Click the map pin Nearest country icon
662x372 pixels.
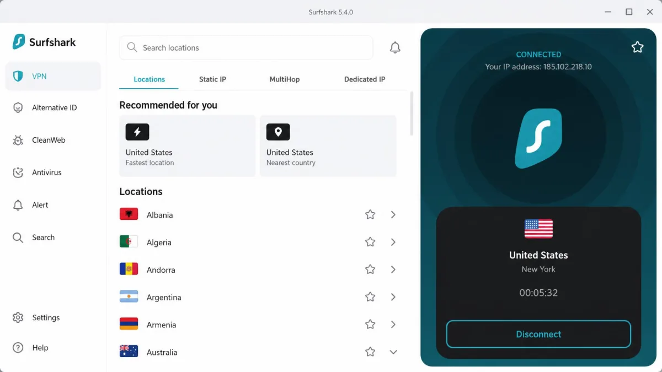[278, 132]
